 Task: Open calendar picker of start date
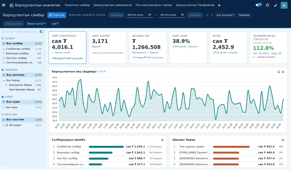coord(150,15)
